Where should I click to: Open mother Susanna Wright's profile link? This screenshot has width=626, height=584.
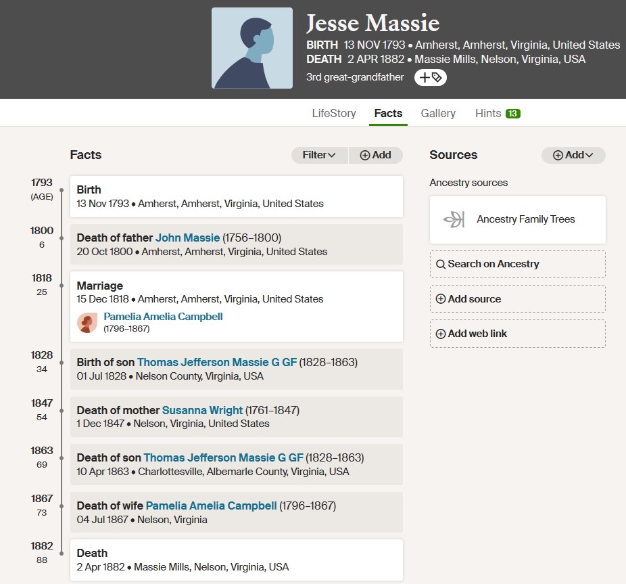(202, 411)
